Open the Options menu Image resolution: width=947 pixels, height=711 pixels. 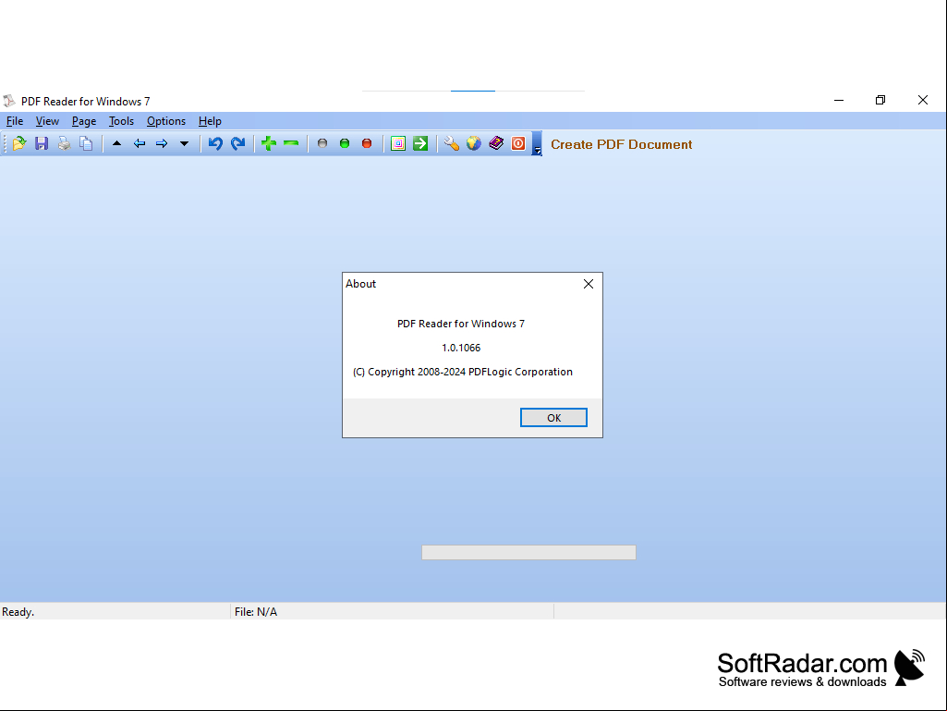pyautogui.click(x=166, y=121)
